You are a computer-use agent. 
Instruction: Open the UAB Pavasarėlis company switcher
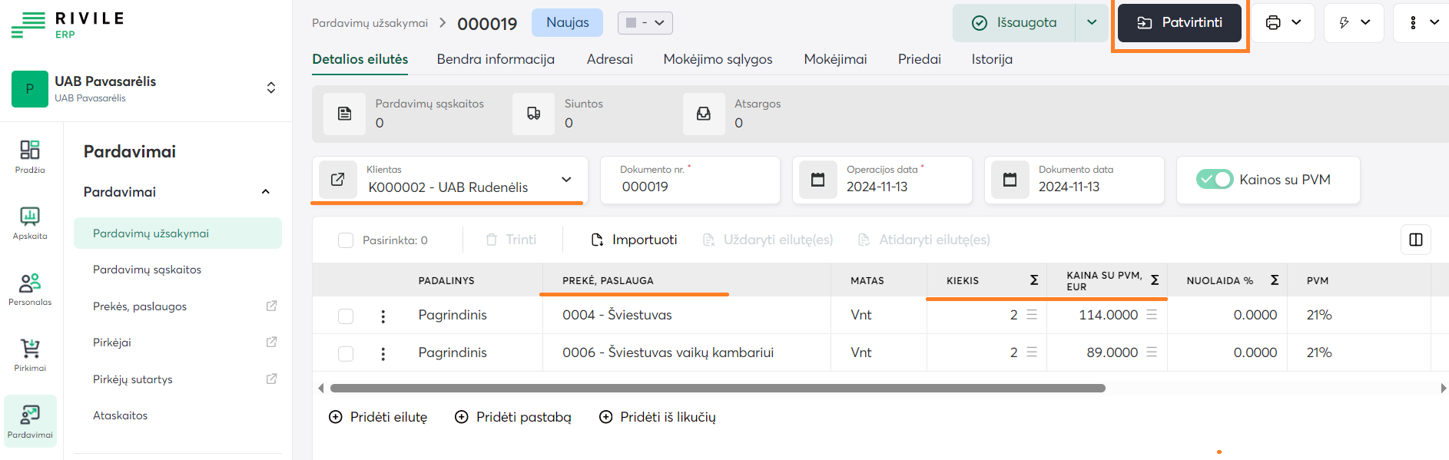(x=270, y=88)
